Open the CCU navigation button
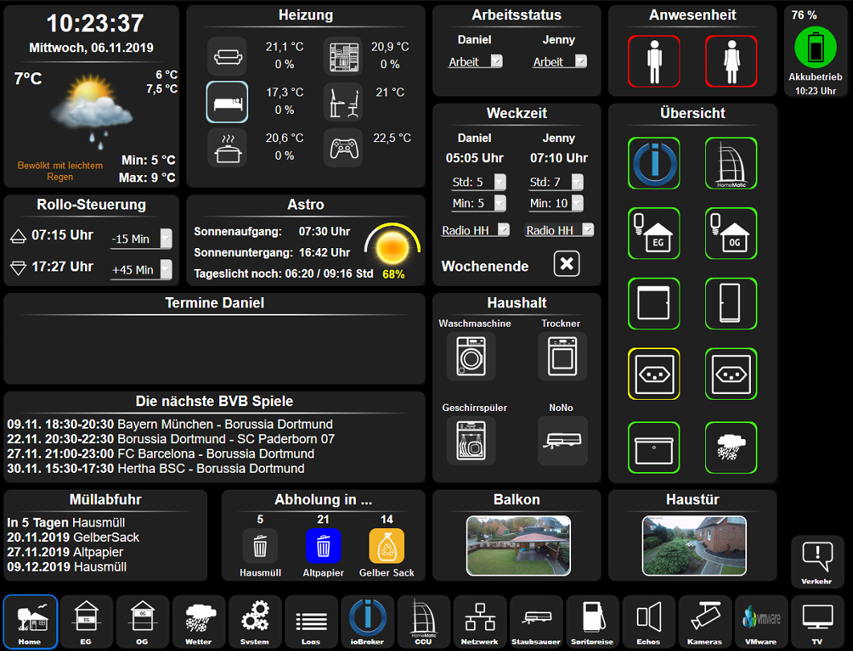Image resolution: width=853 pixels, height=651 pixels. [x=423, y=622]
